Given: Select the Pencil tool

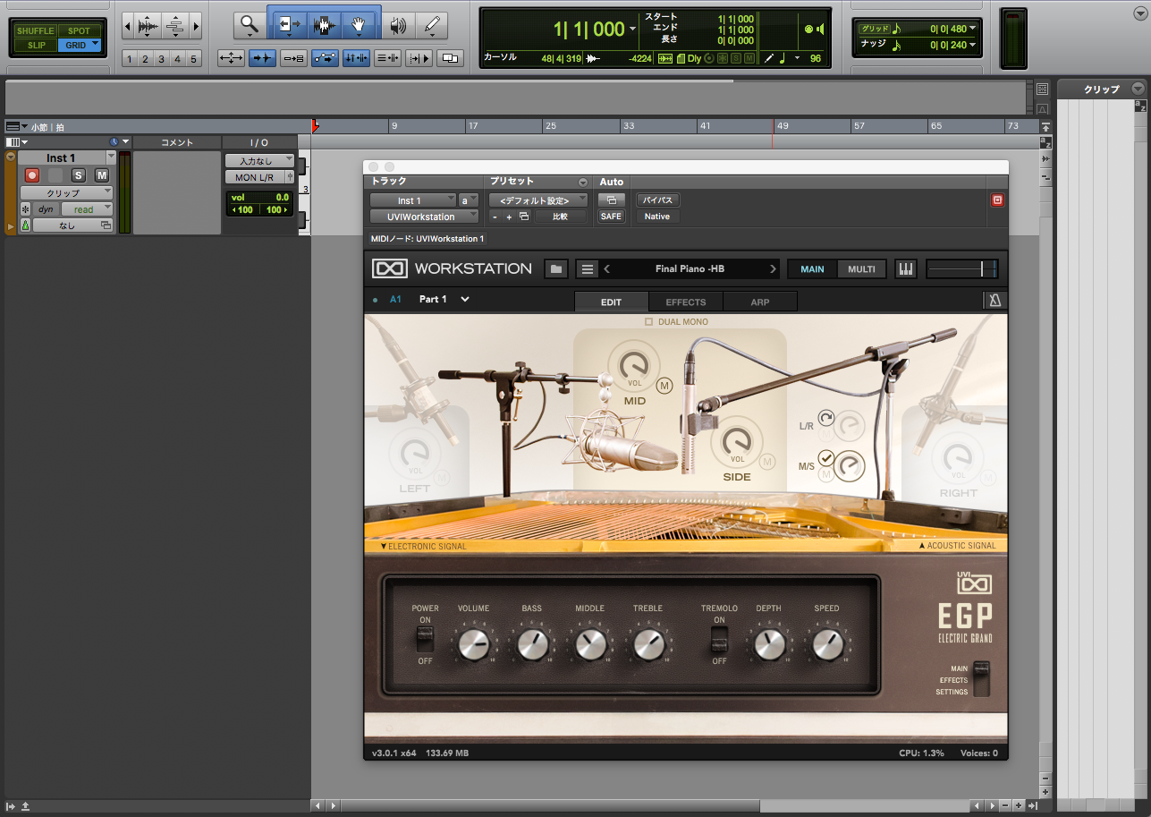Looking at the screenshot, I should click(433, 26).
